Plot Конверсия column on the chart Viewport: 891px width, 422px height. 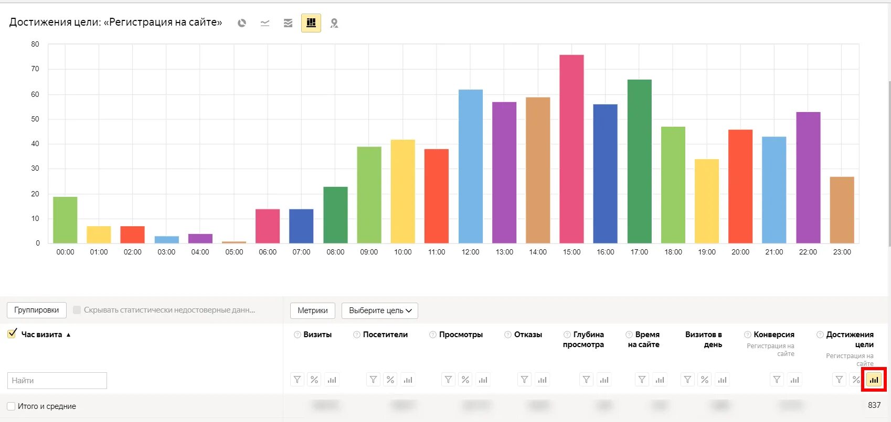click(794, 380)
